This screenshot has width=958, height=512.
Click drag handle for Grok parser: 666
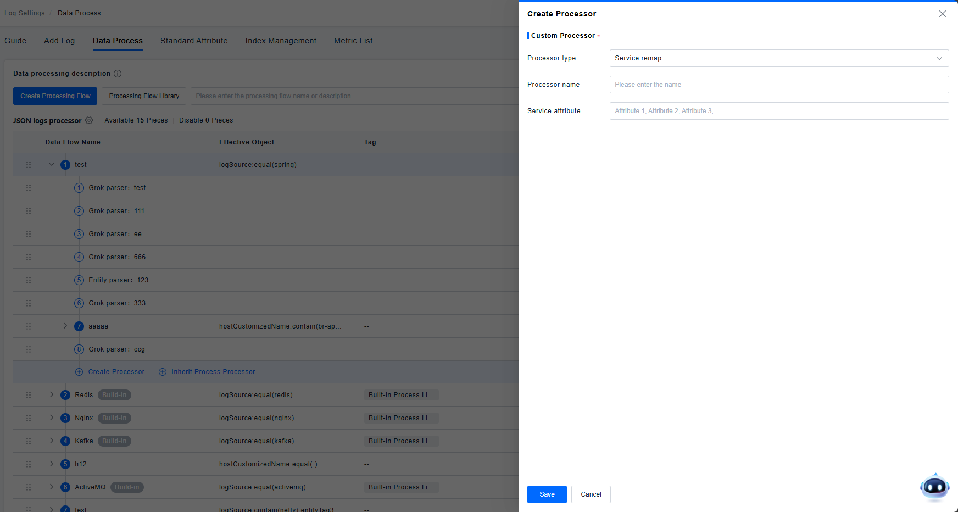click(29, 257)
